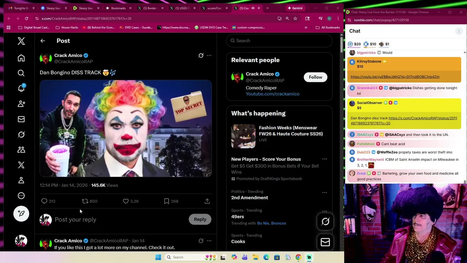Open Chrome three-dot menu
Viewport: 467px width, 263px height.
[x=338, y=18]
